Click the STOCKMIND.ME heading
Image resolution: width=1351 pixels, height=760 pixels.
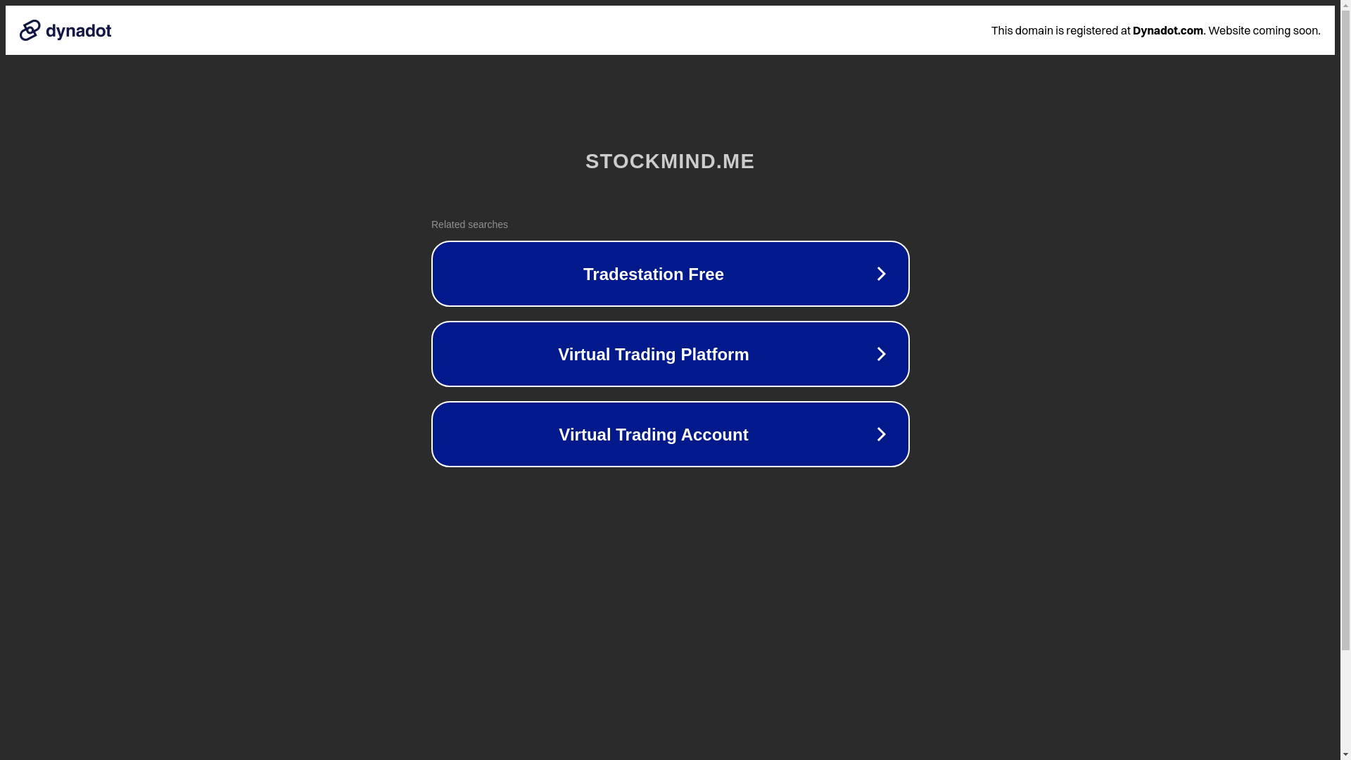[x=670, y=161]
